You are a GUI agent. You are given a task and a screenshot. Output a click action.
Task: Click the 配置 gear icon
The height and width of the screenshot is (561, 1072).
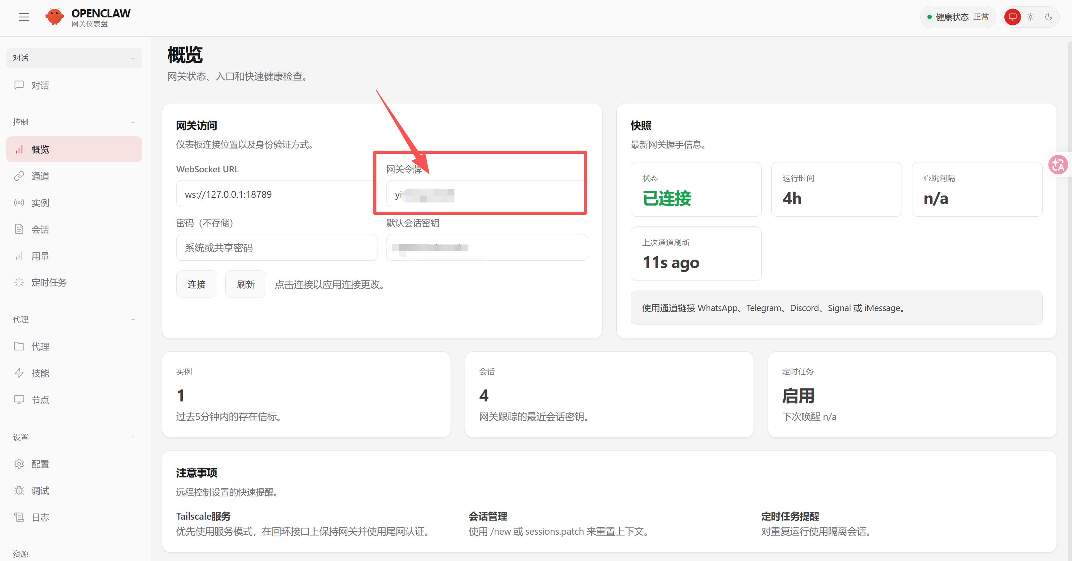pos(19,464)
